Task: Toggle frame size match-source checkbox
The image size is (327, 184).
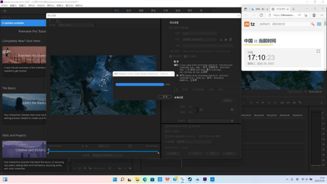Action: [232, 110]
